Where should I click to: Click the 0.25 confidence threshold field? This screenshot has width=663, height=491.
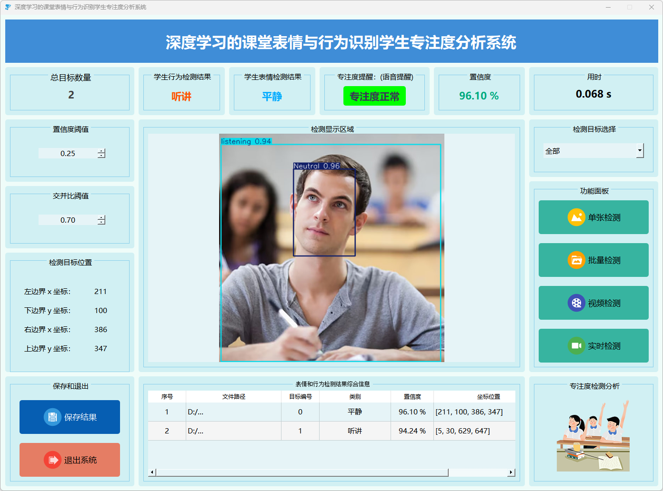point(68,153)
